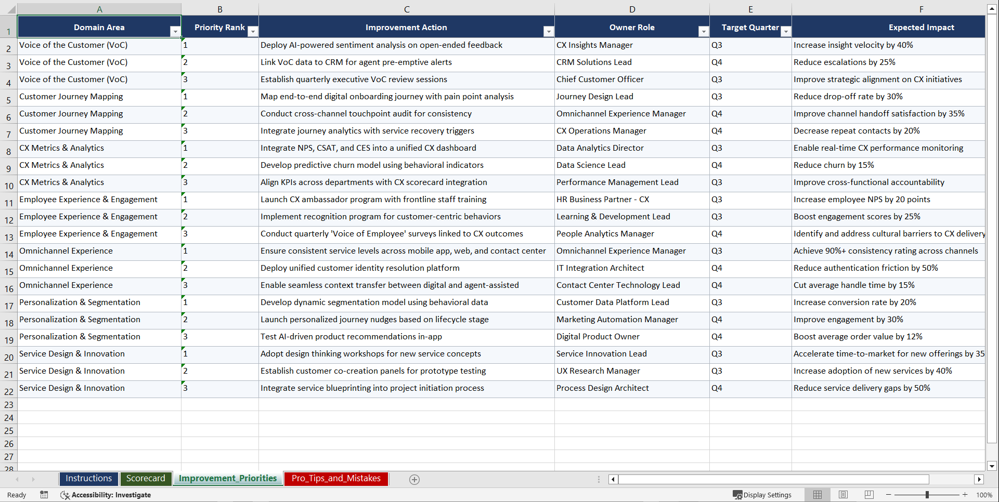
Task: Open the Domain Area filter dropdown
Action: pyautogui.click(x=176, y=31)
